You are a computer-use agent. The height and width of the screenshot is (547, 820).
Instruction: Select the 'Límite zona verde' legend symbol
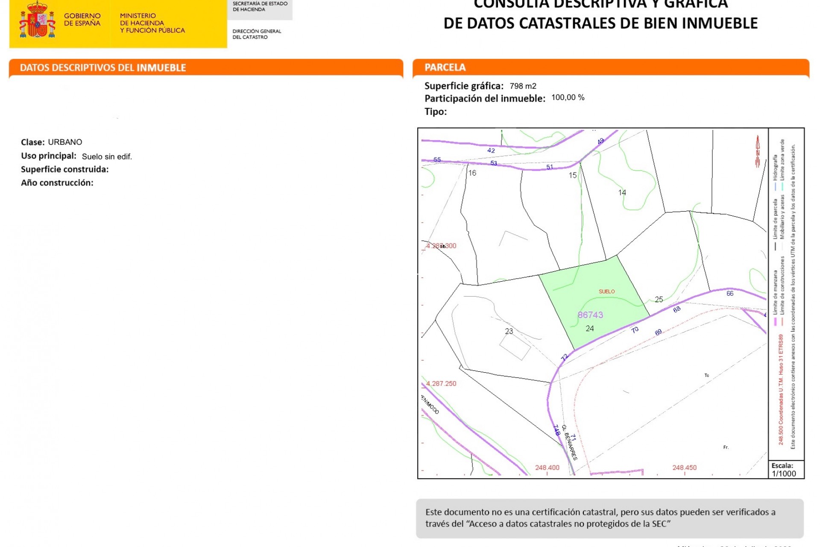pyautogui.click(x=783, y=185)
